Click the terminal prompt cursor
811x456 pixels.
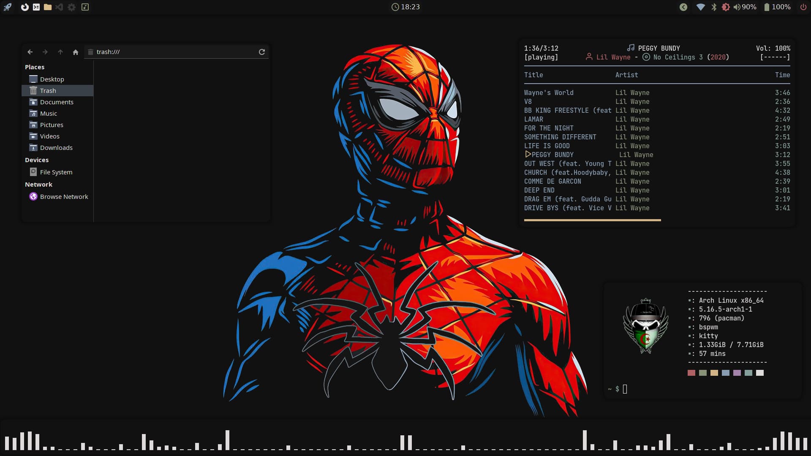[x=625, y=389]
